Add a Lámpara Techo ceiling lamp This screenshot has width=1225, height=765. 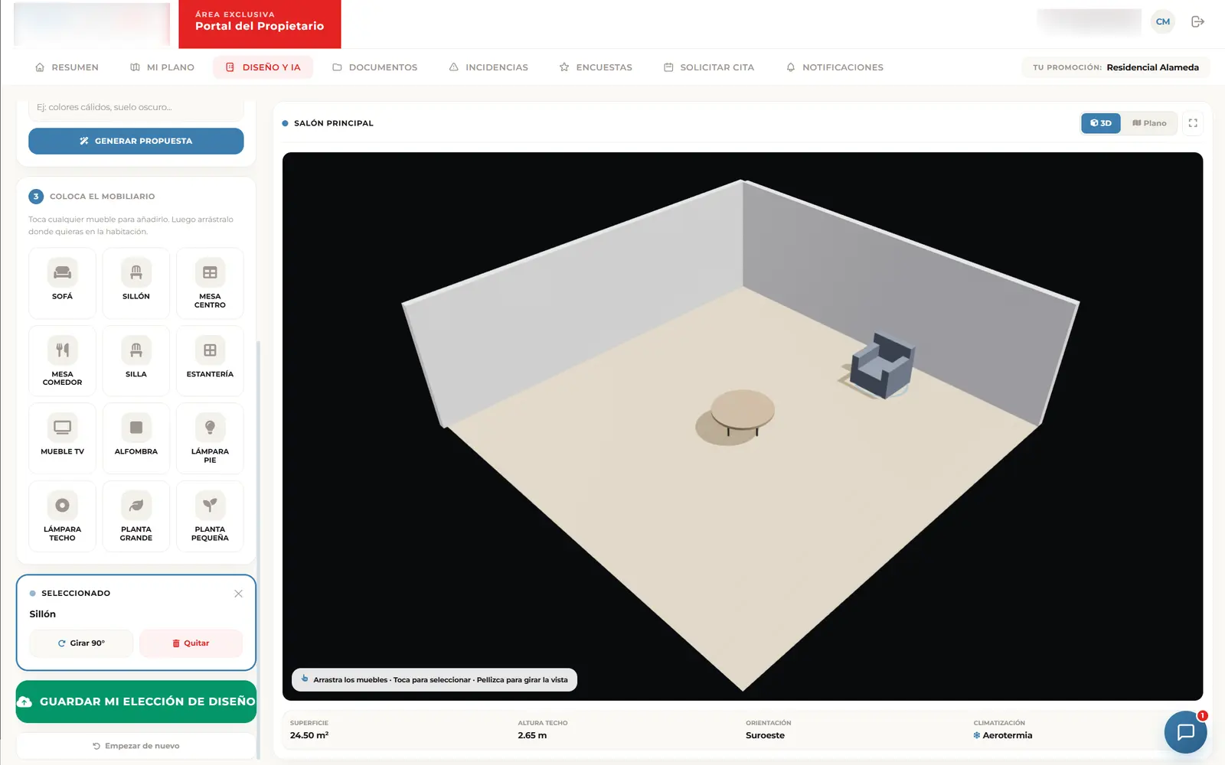click(62, 516)
